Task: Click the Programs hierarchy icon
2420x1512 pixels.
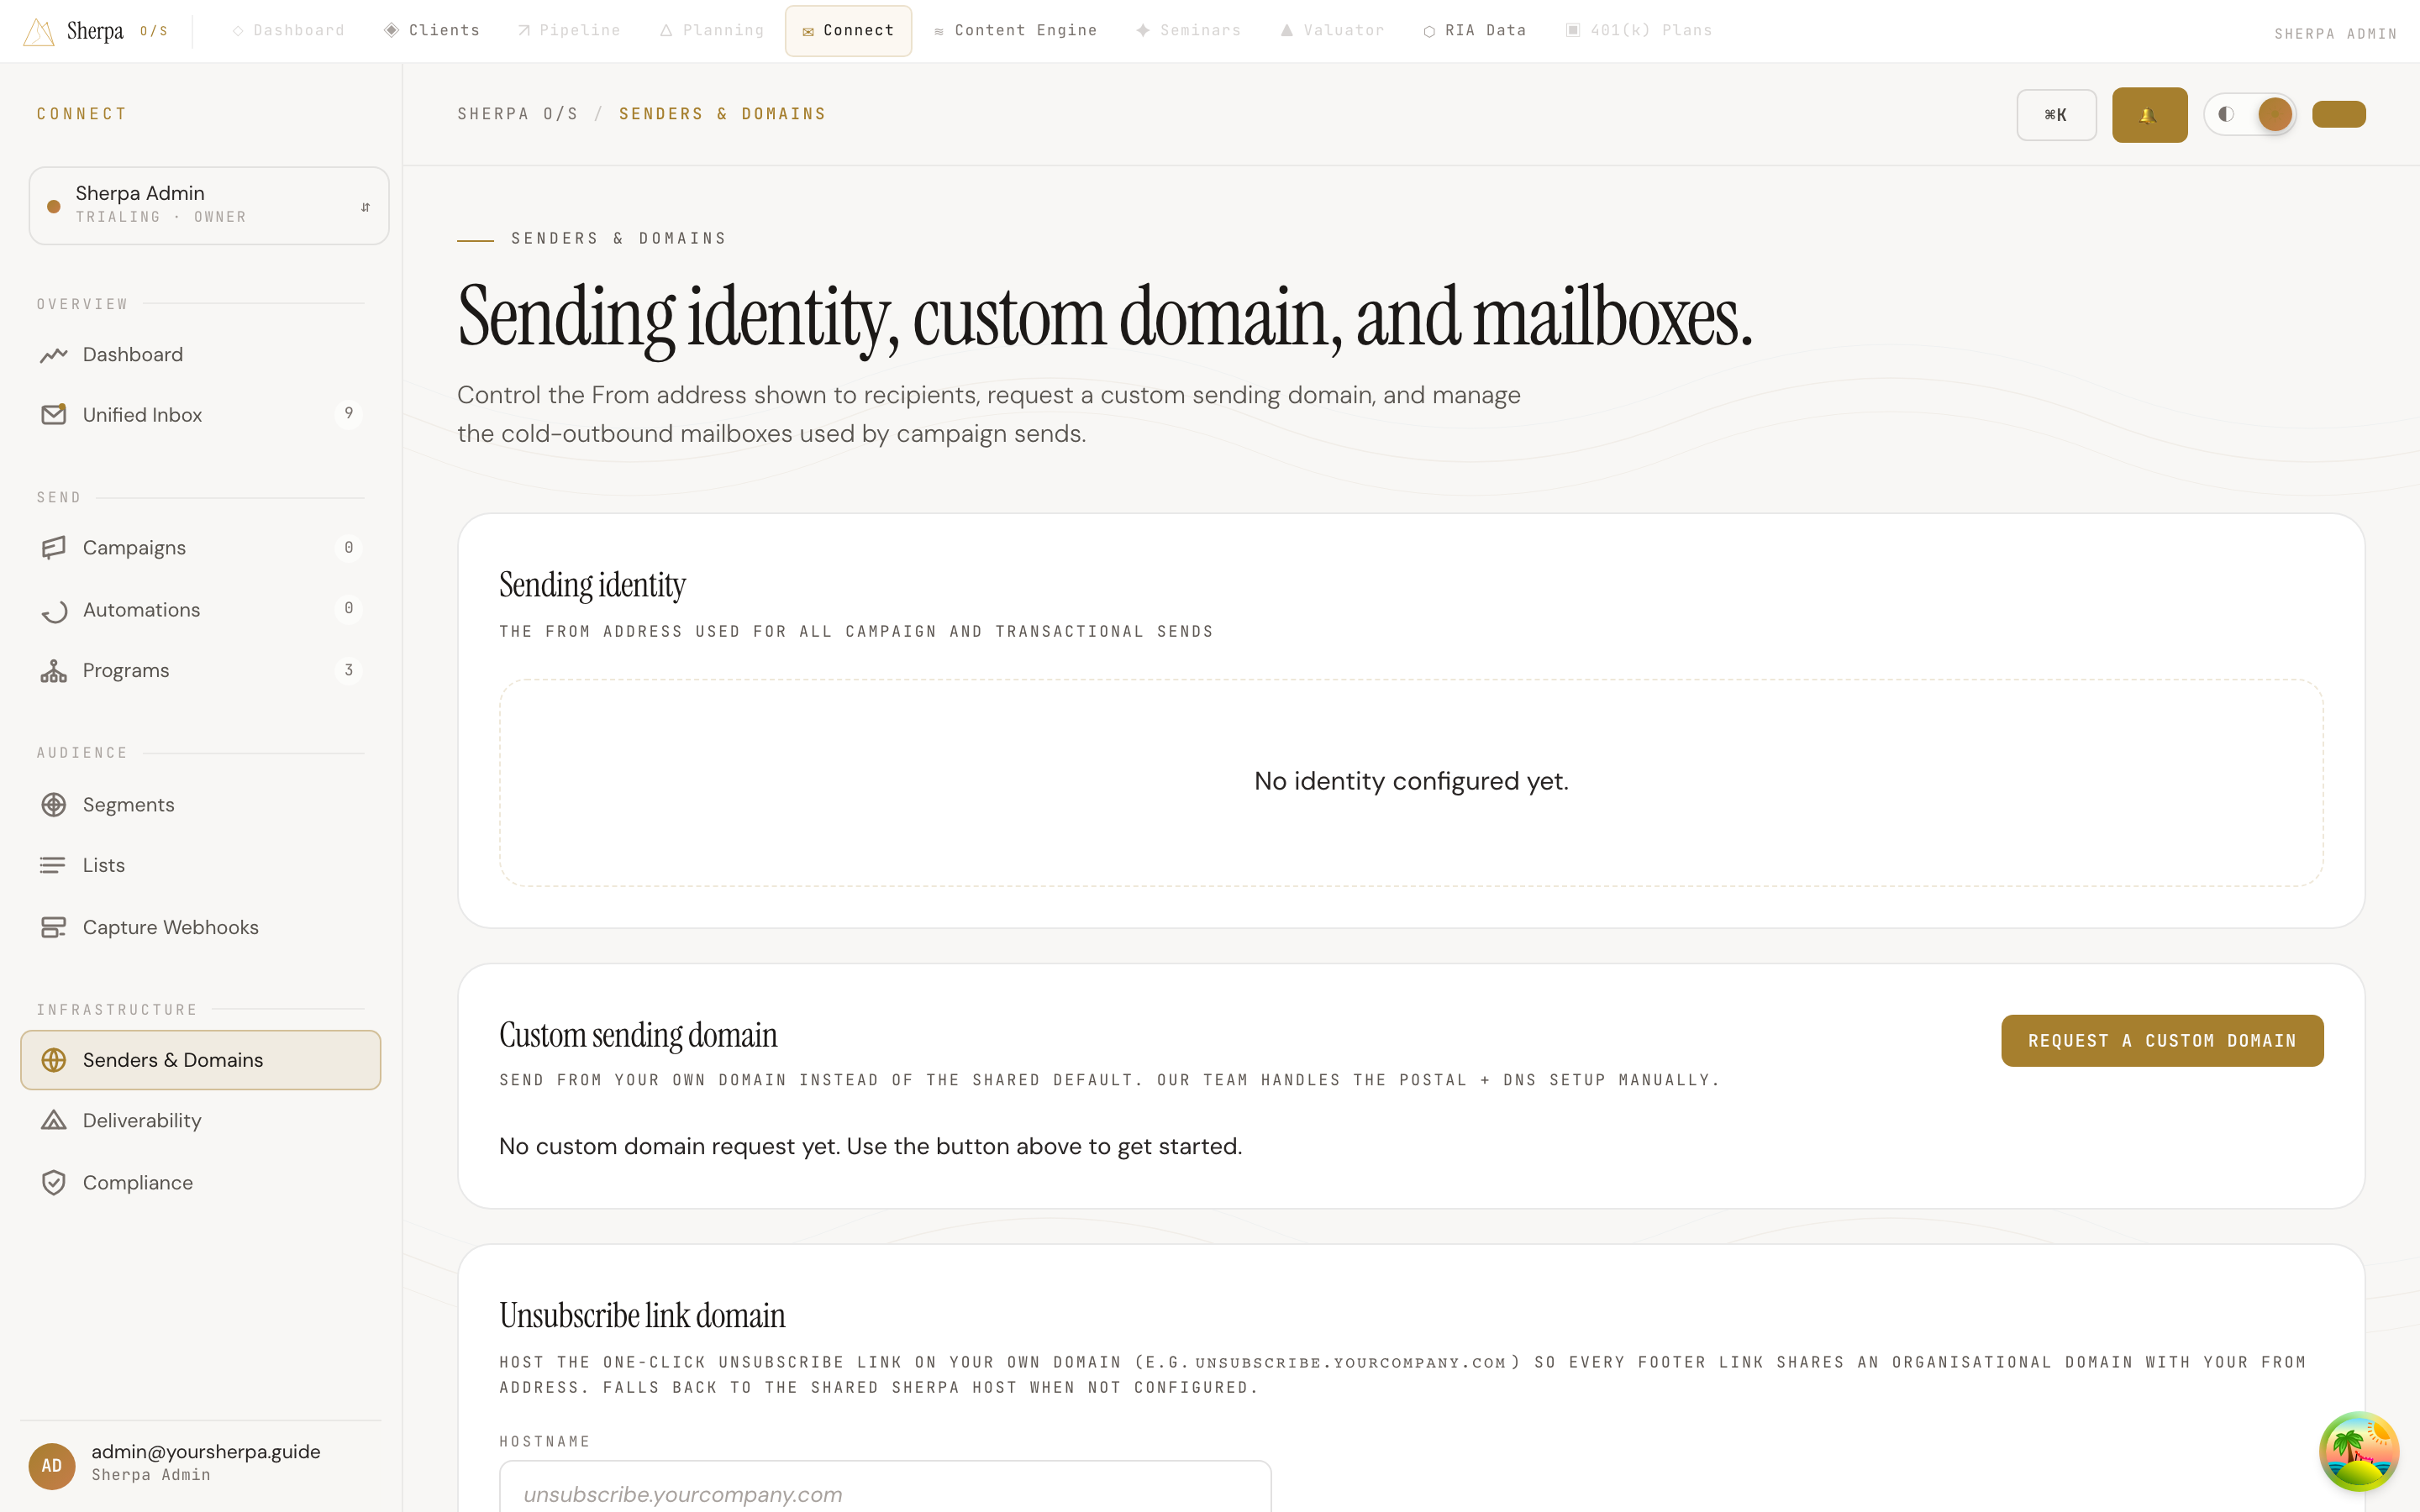Action: coord(54,671)
